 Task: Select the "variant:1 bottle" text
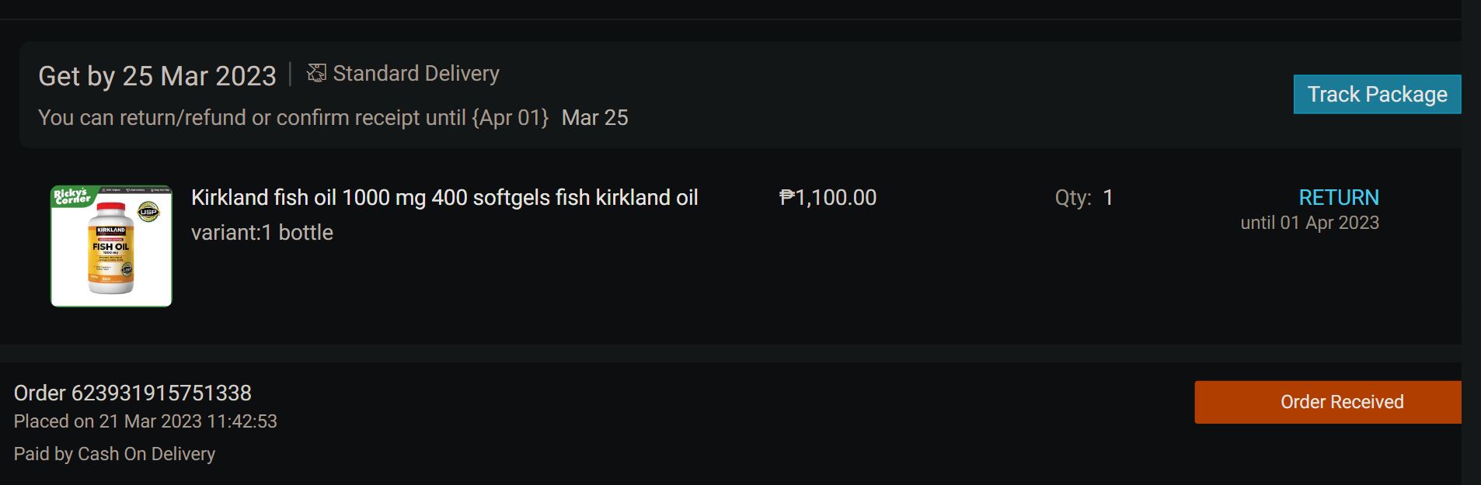[x=262, y=233]
